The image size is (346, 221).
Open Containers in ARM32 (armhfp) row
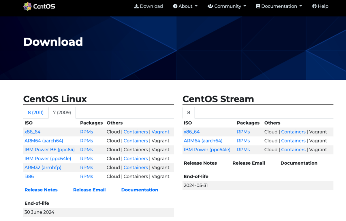tap(136, 167)
